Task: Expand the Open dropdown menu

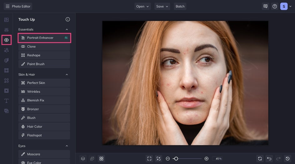Action: click(x=142, y=6)
